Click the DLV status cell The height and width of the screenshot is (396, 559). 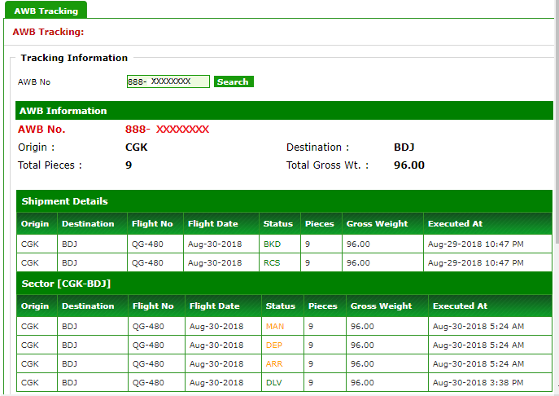point(282,382)
